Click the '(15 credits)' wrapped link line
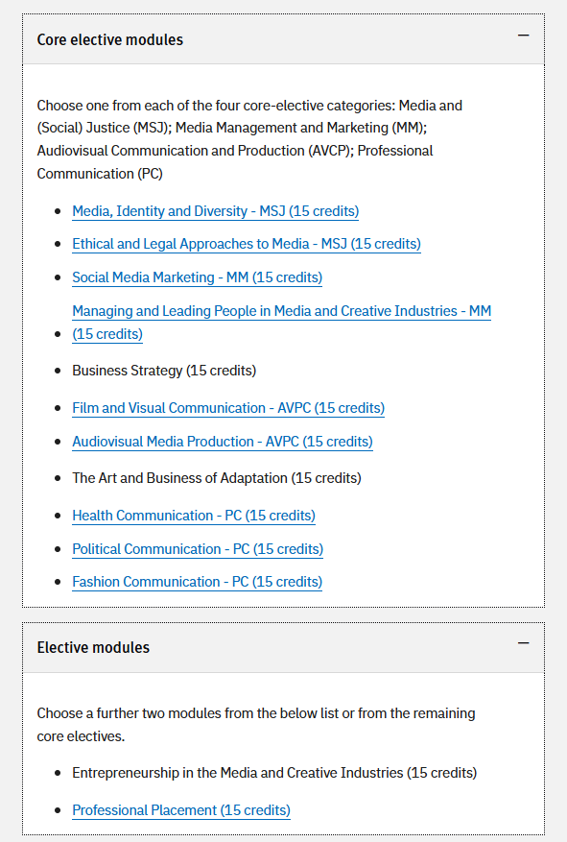The image size is (567, 842). point(107,334)
